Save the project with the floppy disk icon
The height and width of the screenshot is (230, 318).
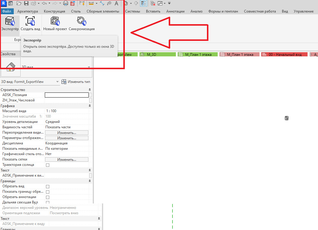(x=26, y=3)
